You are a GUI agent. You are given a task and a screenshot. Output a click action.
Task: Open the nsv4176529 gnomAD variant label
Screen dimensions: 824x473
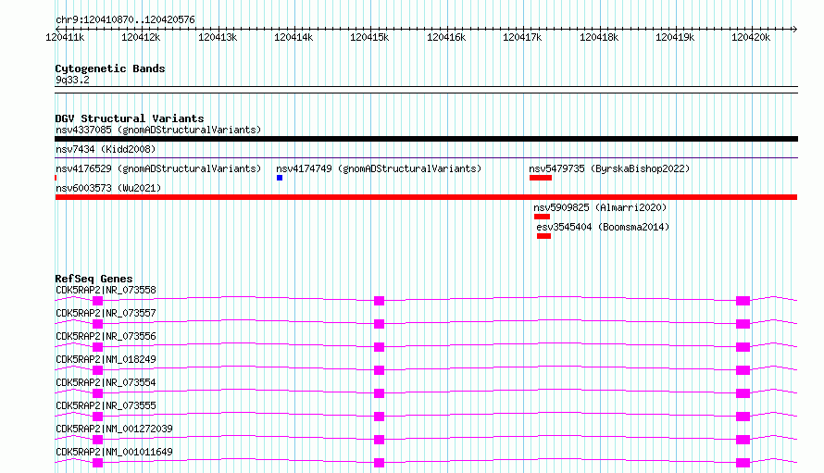[x=158, y=168]
